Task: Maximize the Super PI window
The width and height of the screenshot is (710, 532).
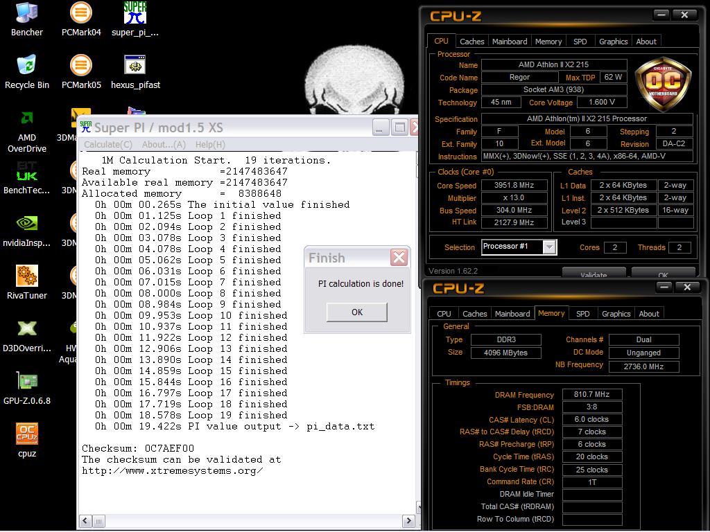Action: (x=399, y=127)
